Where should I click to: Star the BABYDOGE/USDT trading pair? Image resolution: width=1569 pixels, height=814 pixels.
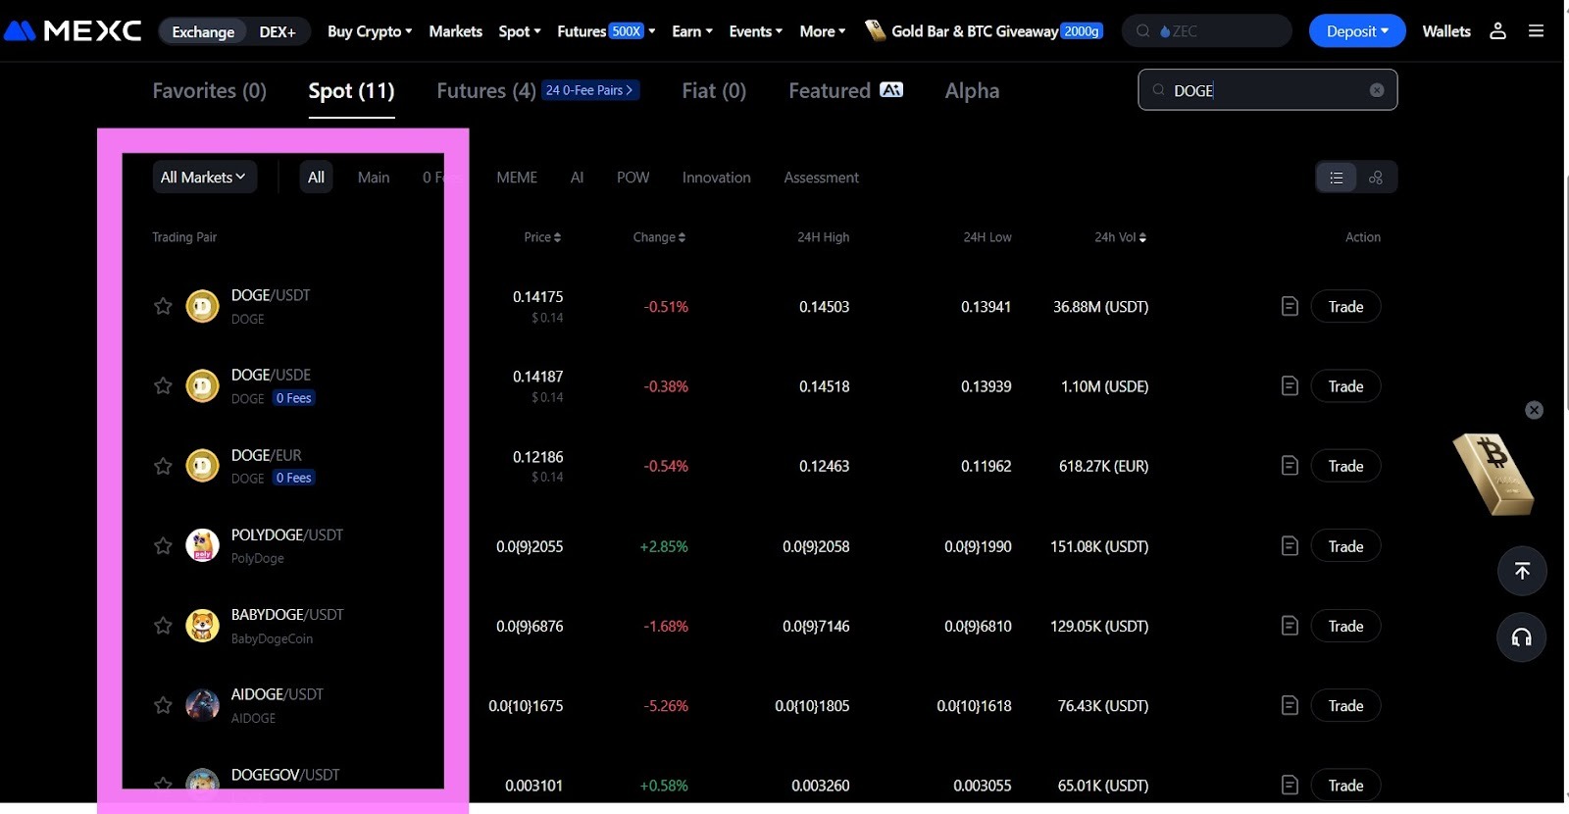(x=163, y=626)
